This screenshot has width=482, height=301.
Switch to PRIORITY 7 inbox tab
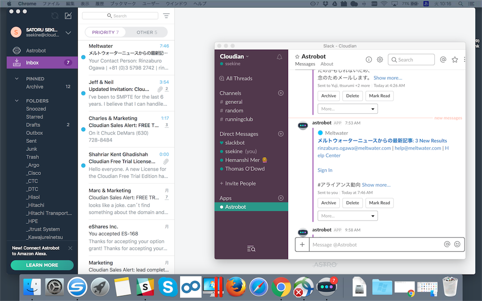(105, 32)
